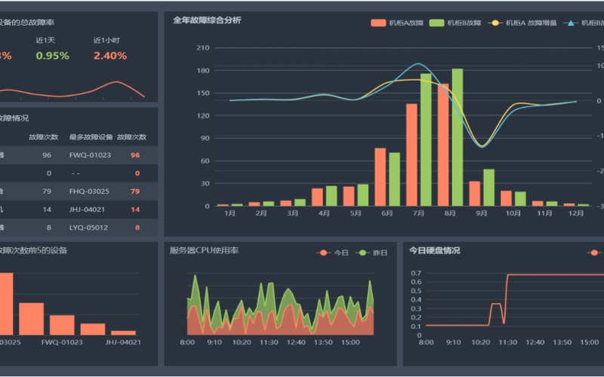Image resolution: width=604 pixels, height=377 pixels.
Task: Click the 8:00 label under CPU chart
Action: (x=187, y=342)
